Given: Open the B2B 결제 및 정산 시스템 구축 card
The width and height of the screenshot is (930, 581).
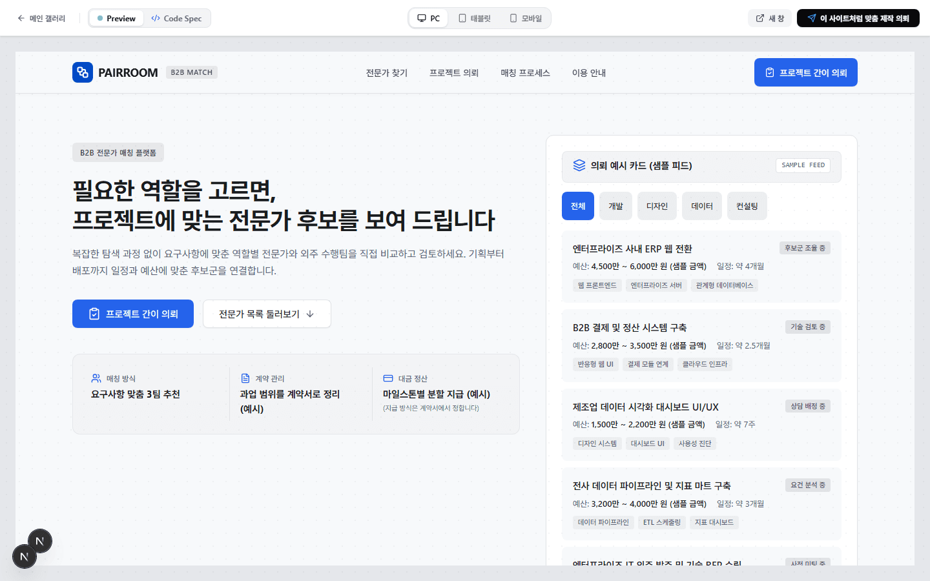Looking at the screenshot, I should pos(701,345).
